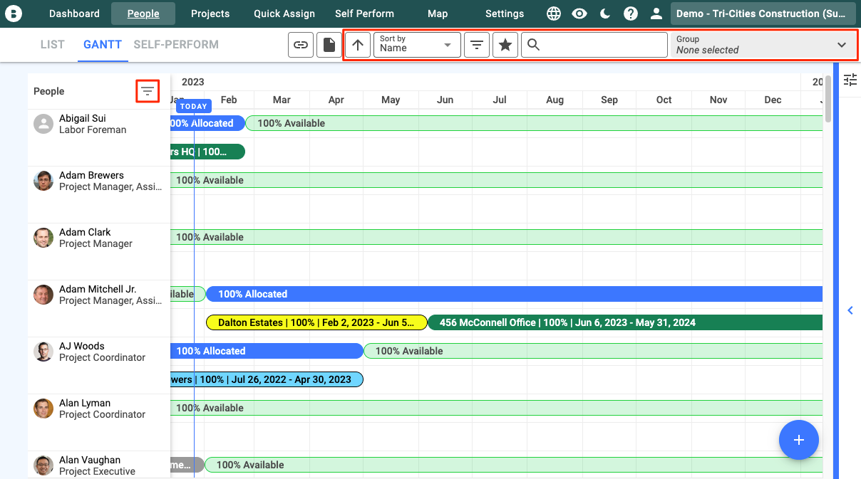Click Abigail Sui's green HQ project bar
861x479 pixels.
point(208,152)
